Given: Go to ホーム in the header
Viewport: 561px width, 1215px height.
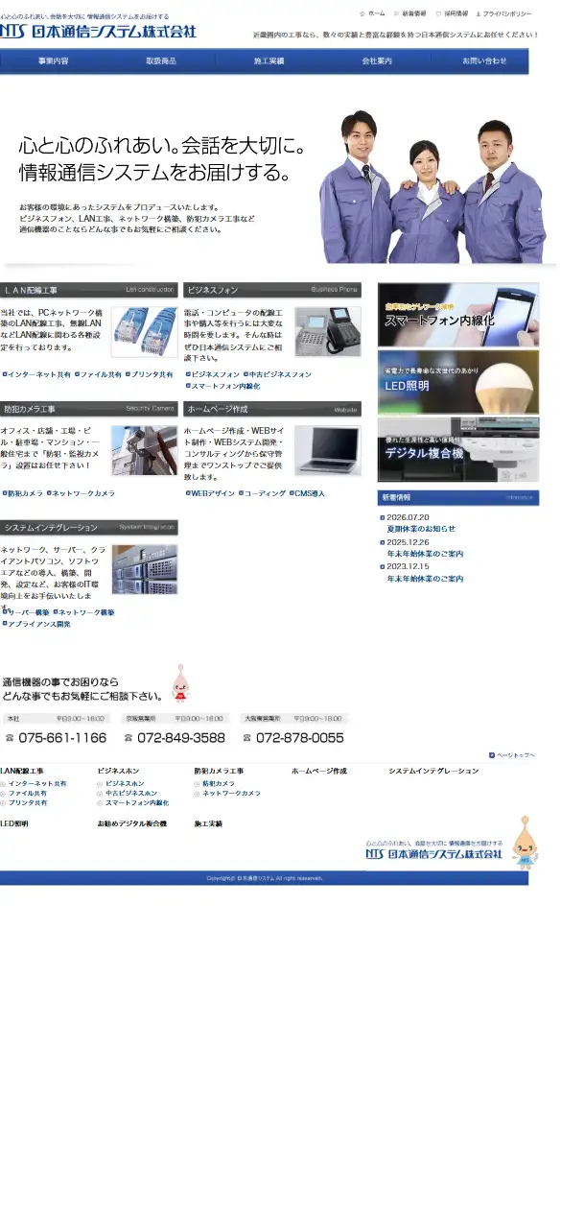Looking at the screenshot, I should (x=373, y=14).
